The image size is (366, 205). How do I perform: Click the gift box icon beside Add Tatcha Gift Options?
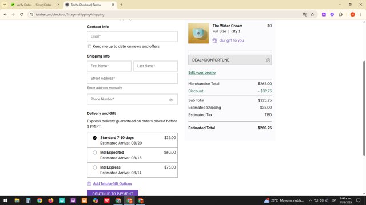click(x=89, y=183)
